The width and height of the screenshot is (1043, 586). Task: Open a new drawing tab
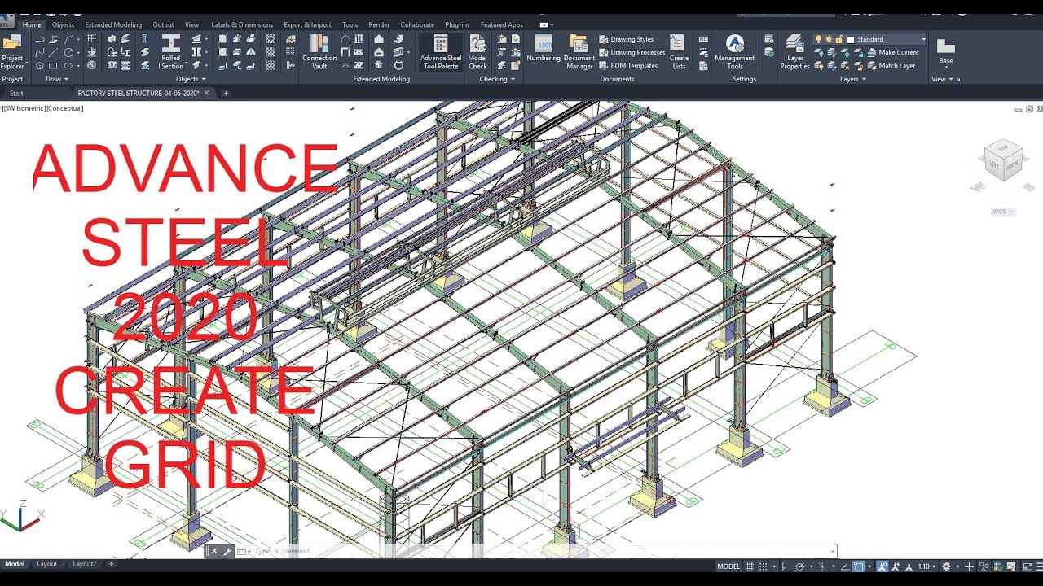[226, 94]
